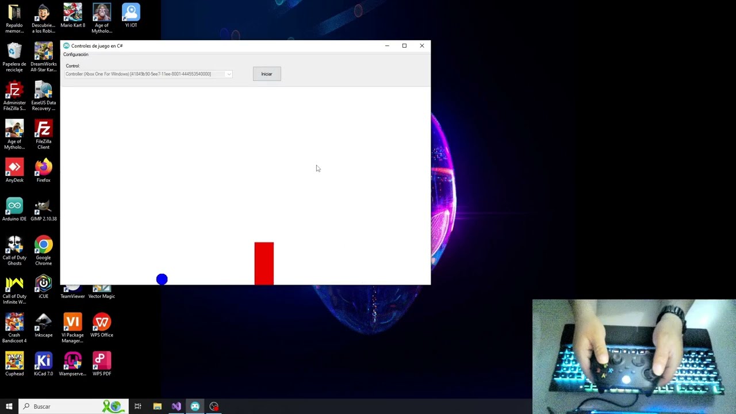The image size is (736, 414).
Task: Select the Age of Mythology icon beside FileZilla Client
Action: (x=14, y=135)
